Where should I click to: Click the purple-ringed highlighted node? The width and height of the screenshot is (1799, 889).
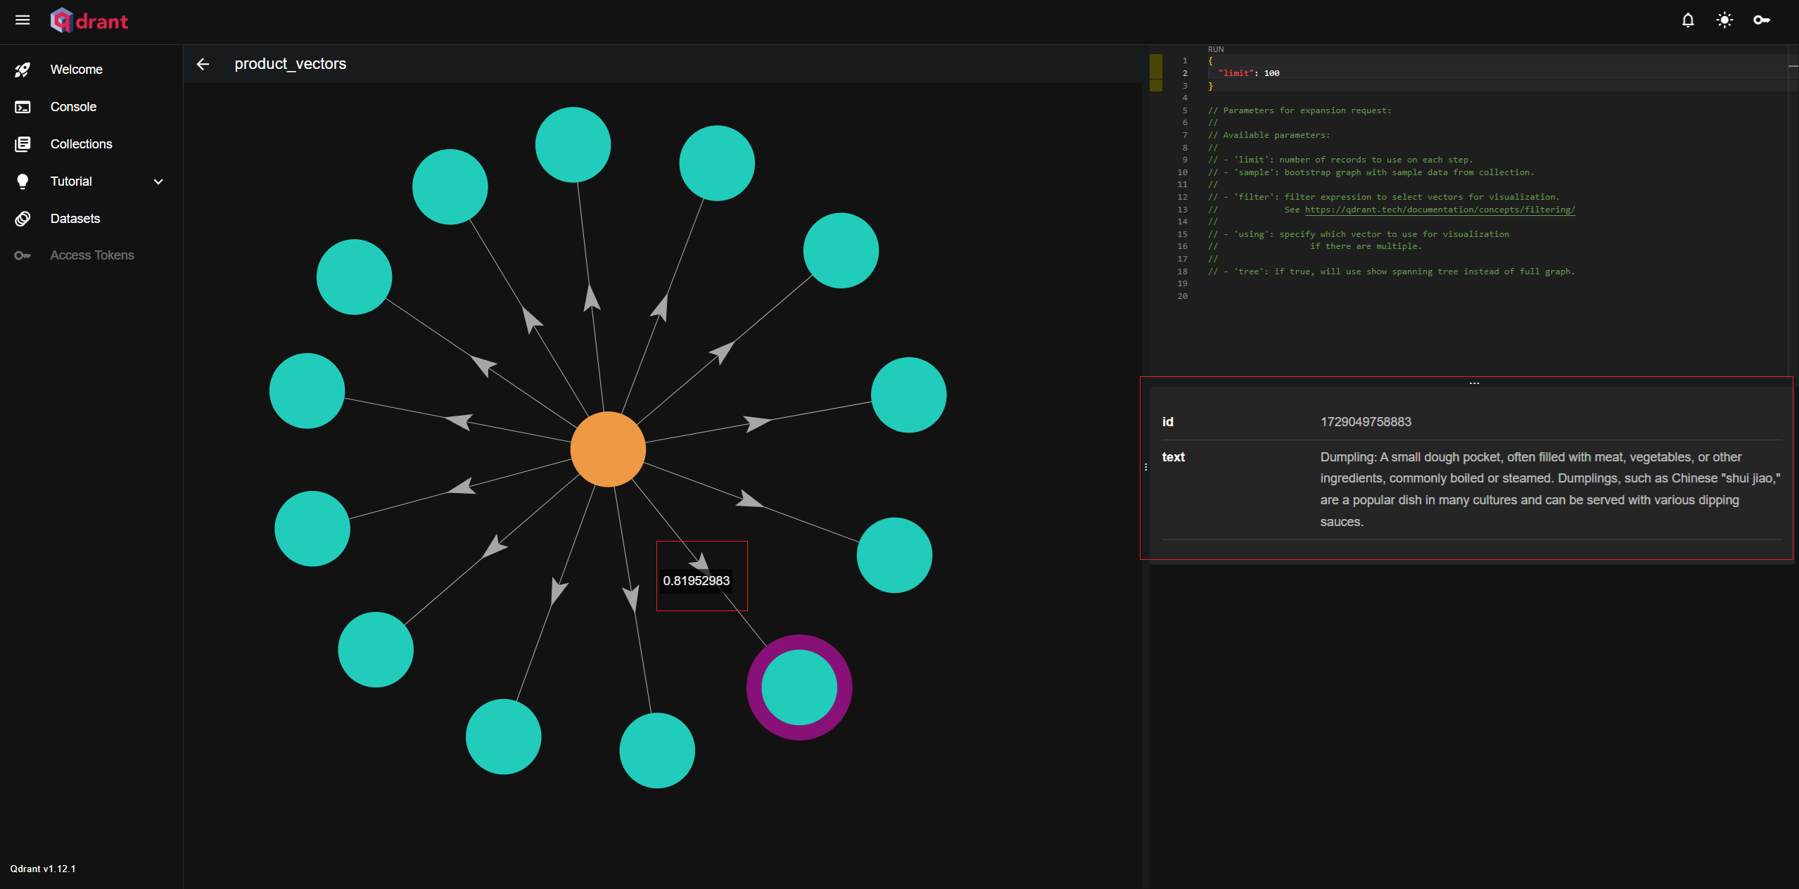point(799,687)
